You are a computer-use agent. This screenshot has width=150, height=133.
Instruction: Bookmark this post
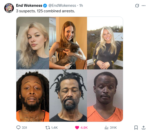click(x=136, y=127)
